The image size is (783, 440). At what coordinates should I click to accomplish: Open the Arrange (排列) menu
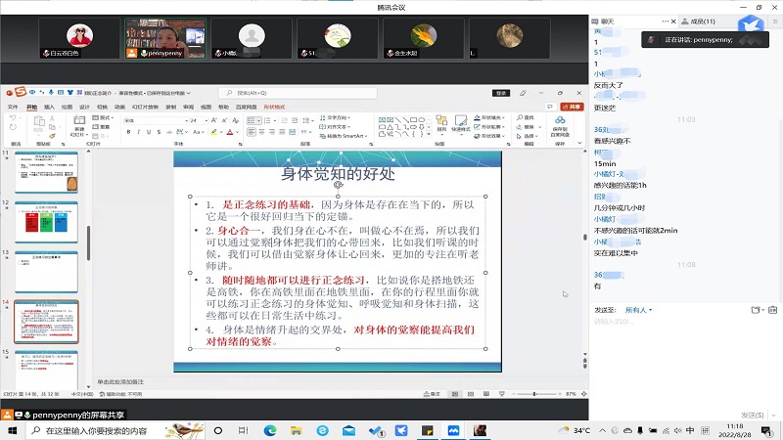(x=441, y=124)
